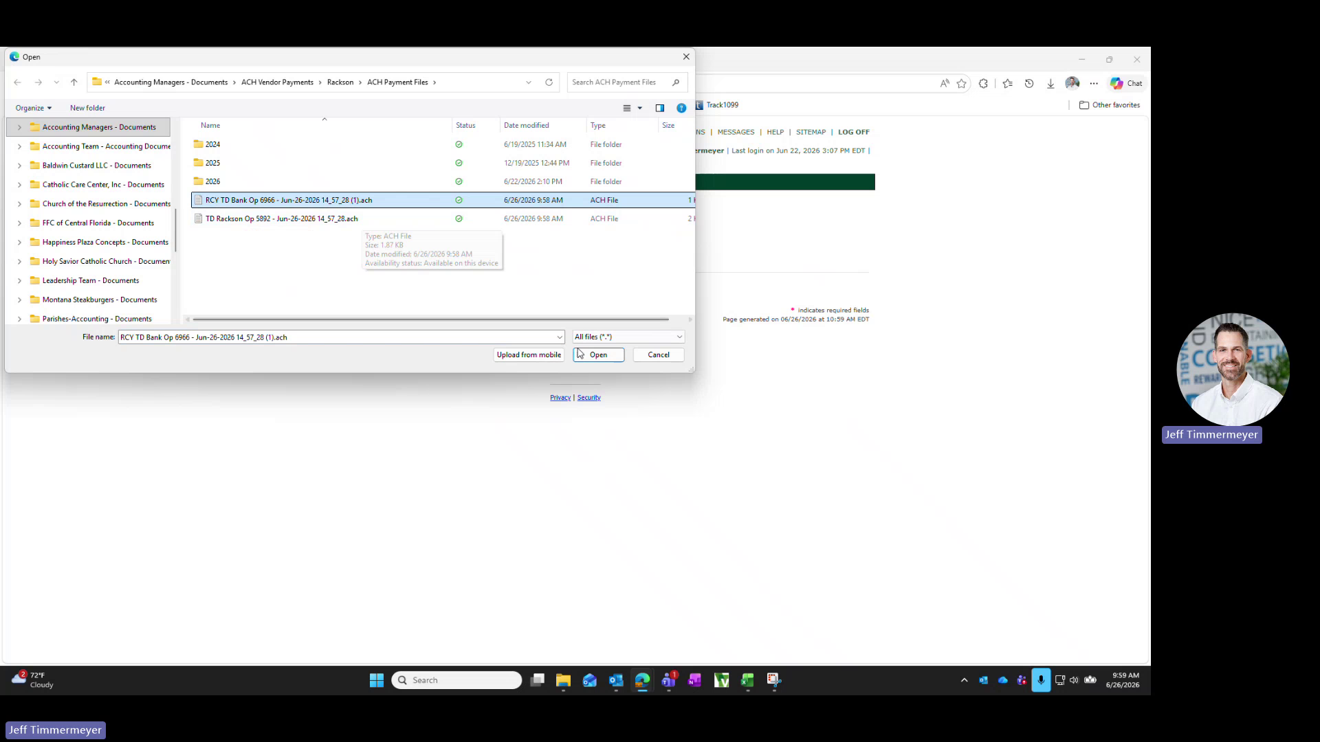Image resolution: width=1320 pixels, height=742 pixels.
Task: Expand Catholic Care Center tree node
Action: tap(19, 185)
